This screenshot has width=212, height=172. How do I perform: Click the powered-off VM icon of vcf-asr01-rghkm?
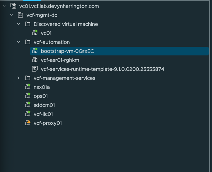(x=35, y=60)
